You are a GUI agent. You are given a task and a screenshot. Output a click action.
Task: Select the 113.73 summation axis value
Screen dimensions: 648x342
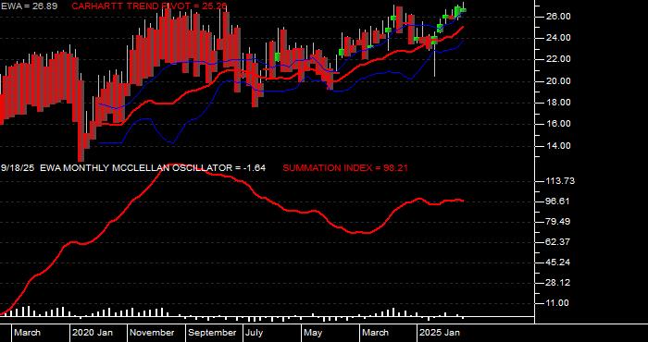560,181
